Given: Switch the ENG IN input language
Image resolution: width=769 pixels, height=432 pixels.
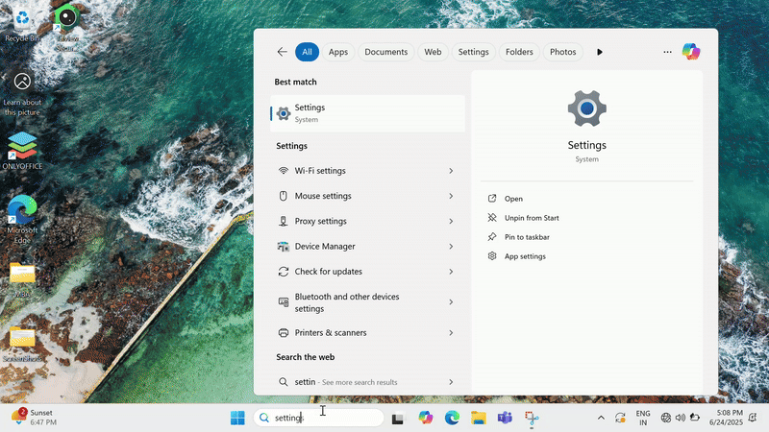Looking at the screenshot, I should pos(643,418).
